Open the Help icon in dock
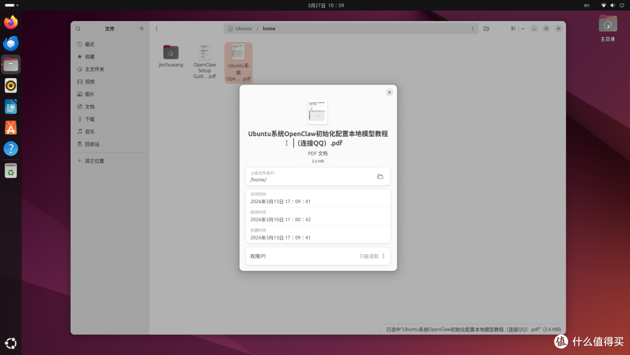 click(11, 149)
